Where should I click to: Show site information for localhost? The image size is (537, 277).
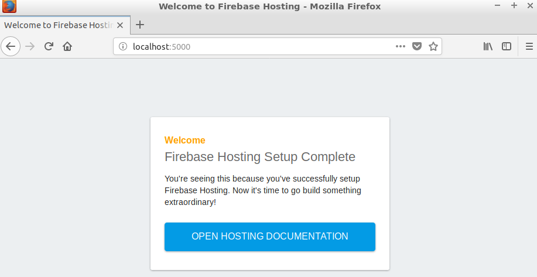[122, 46]
